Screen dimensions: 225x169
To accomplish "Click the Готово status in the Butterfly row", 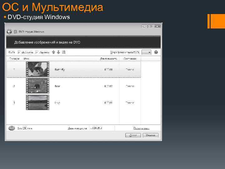I will click(x=130, y=70).
